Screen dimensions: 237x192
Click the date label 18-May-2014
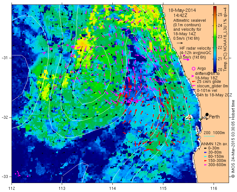click(x=182, y=10)
